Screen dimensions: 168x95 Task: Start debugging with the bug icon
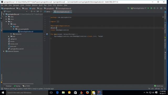[x=151, y=8]
